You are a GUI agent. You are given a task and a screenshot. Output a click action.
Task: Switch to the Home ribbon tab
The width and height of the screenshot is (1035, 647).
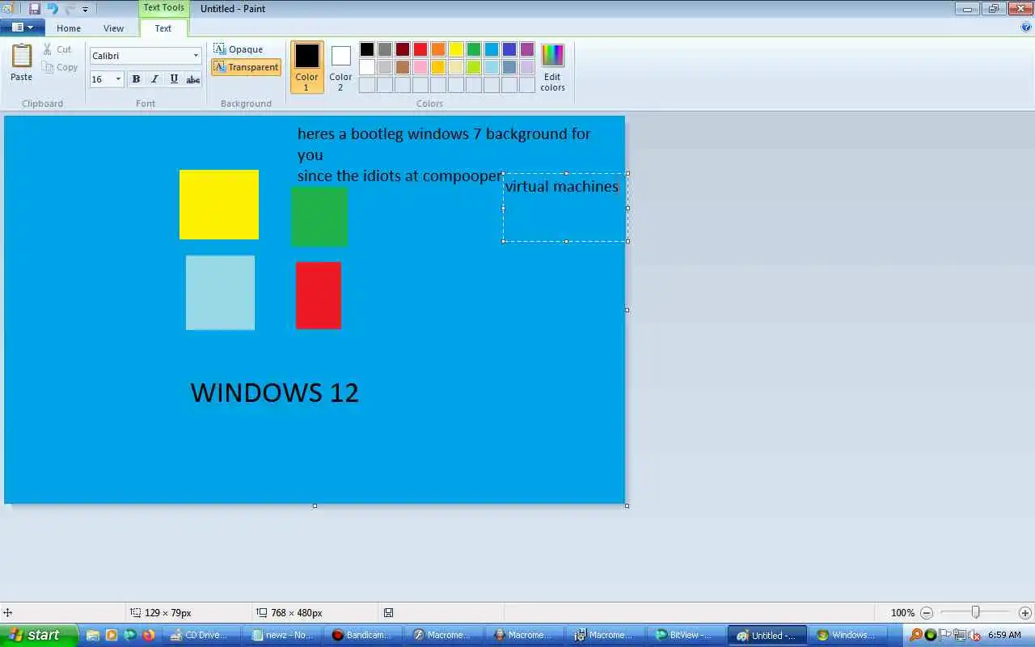coord(69,28)
